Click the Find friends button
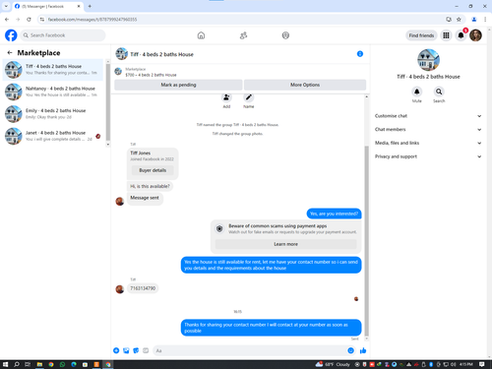 click(421, 35)
